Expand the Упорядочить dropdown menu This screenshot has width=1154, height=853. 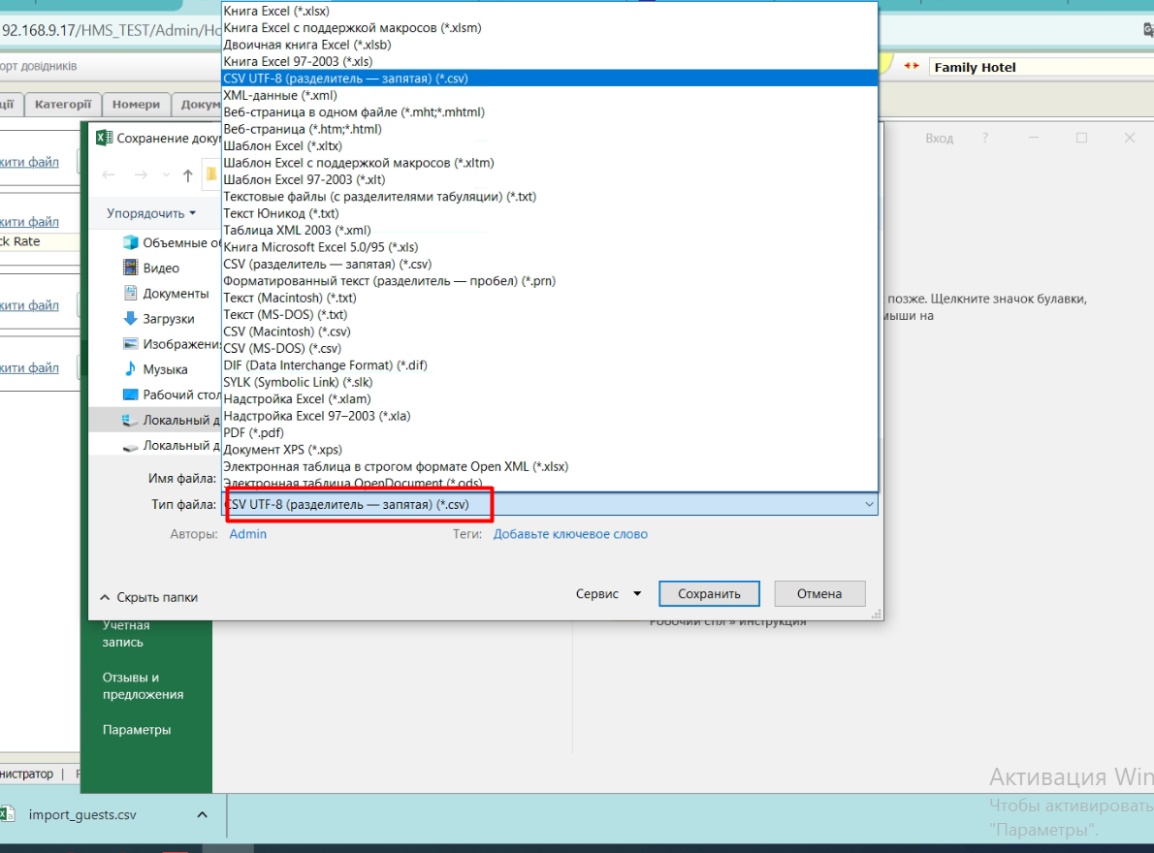click(x=151, y=213)
